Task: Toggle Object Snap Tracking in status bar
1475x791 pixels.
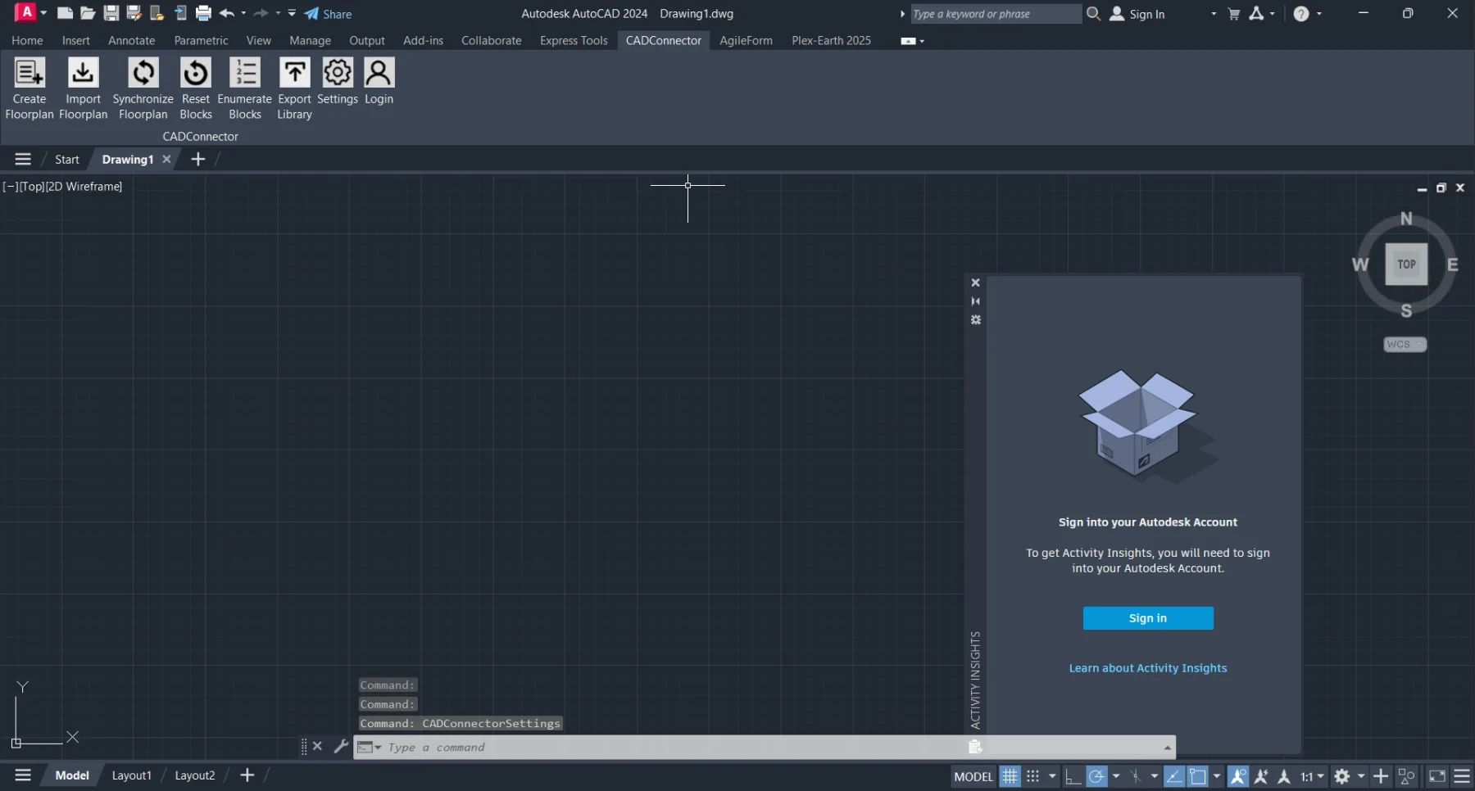Action: coord(1174,776)
